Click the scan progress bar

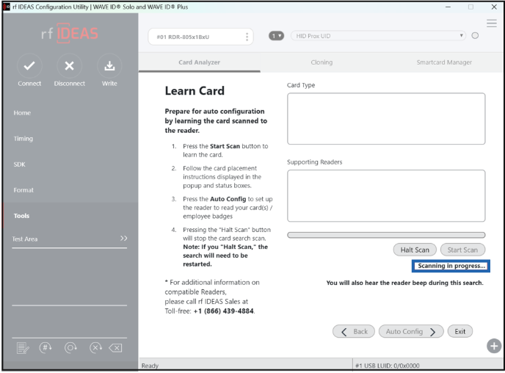point(386,235)
